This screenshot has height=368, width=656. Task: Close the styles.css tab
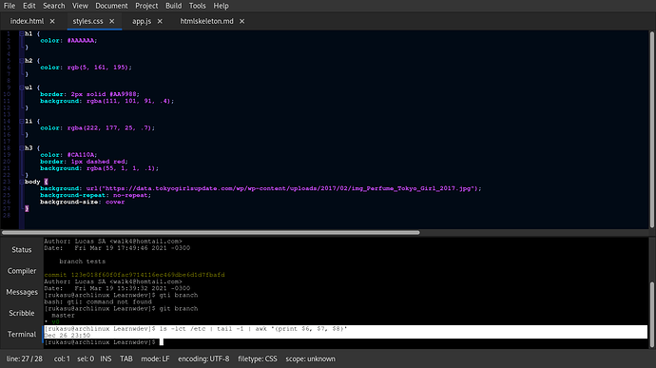tap(111, 21)
